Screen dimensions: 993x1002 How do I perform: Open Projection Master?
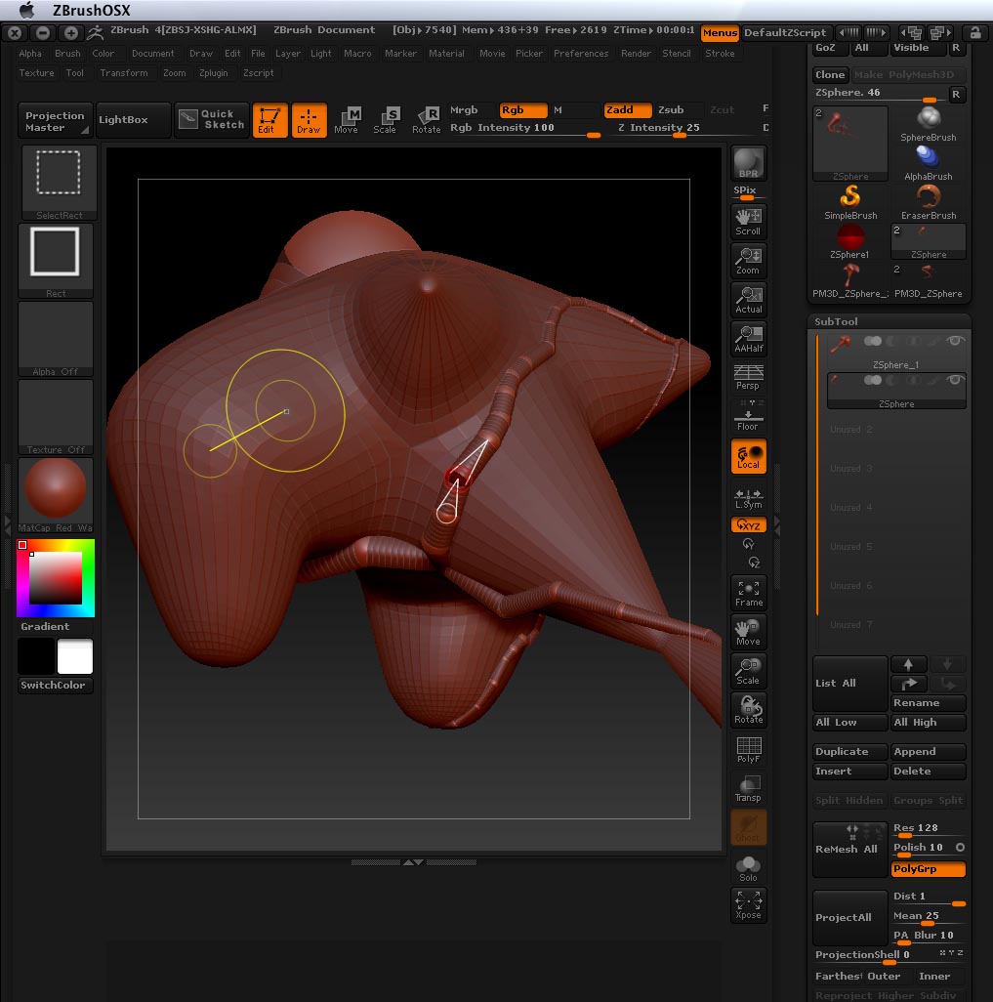56,120
